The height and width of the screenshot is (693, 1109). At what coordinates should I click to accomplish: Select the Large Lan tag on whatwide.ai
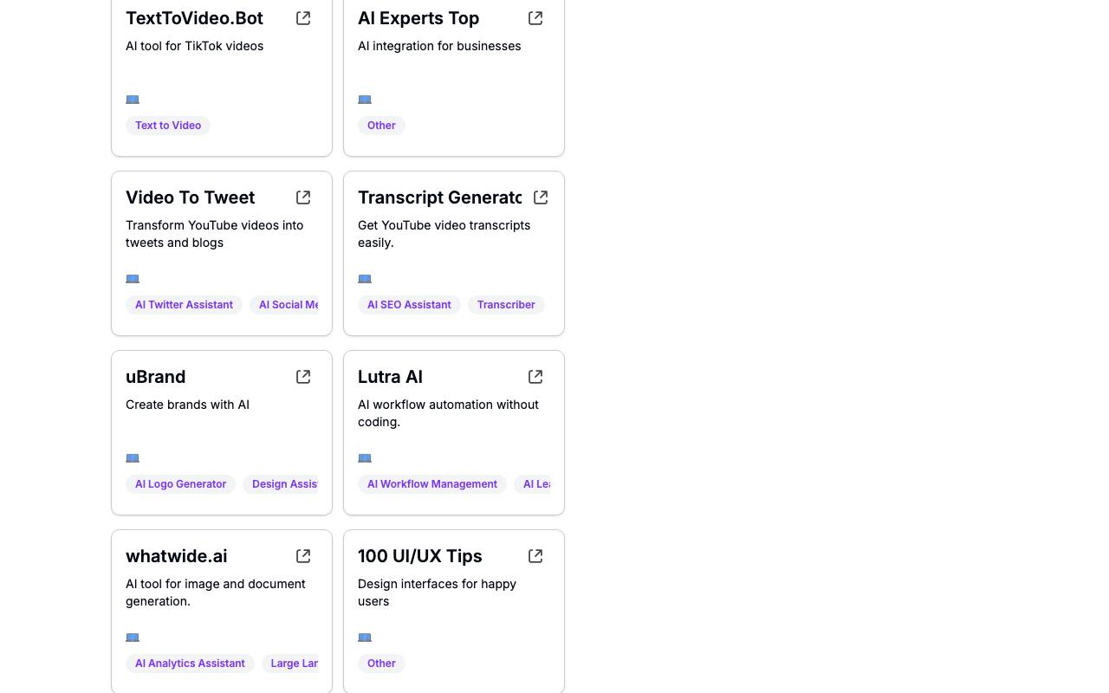(290, 664)
